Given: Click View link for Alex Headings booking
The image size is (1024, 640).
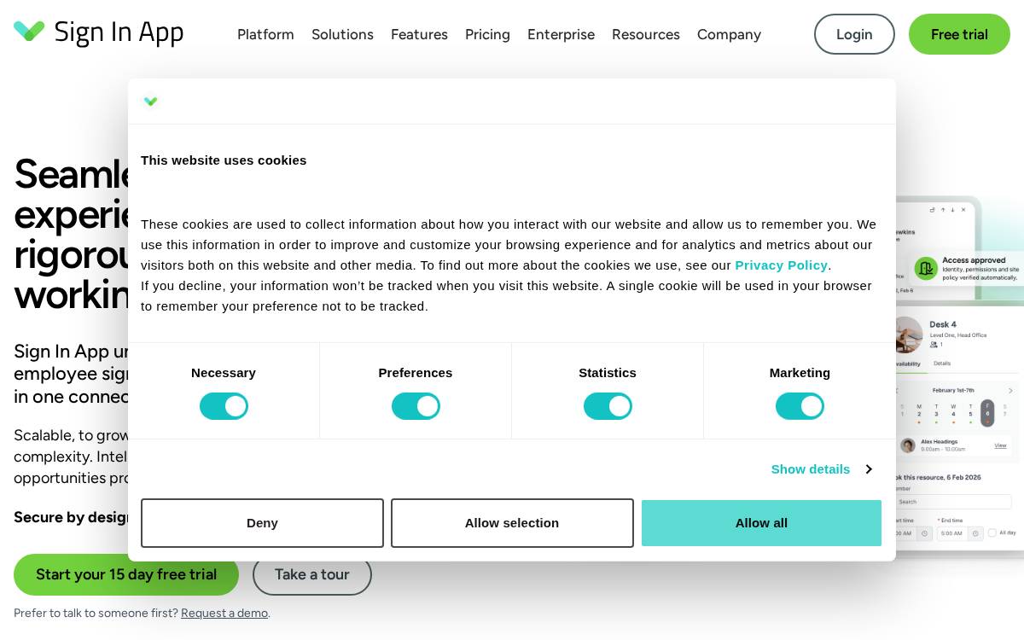Looking at the screenshot, I should point(1000,445).
